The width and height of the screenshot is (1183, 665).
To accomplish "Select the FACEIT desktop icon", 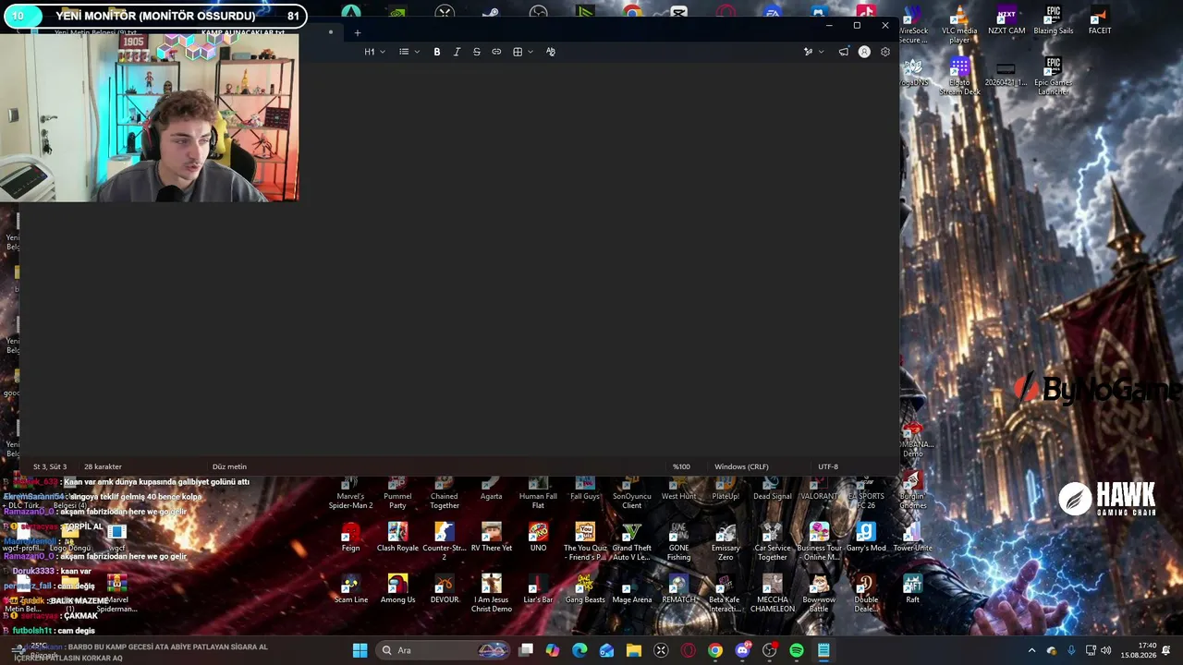I will 1100,21.
